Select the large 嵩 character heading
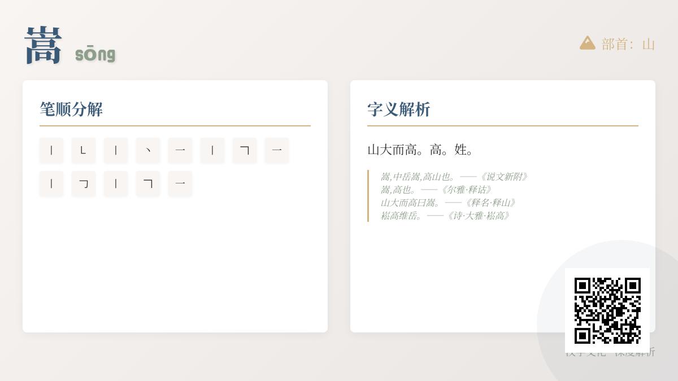678x381 pixels. (x=43, y=46)
